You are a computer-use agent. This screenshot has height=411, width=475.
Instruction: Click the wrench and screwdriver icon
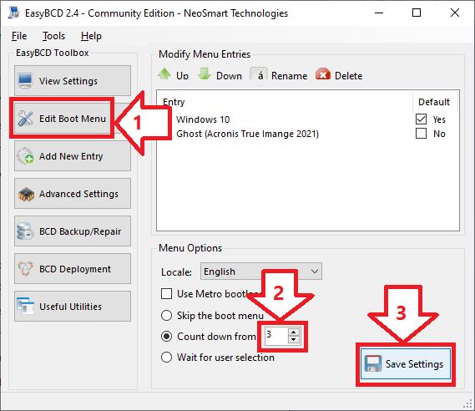(x=25, y=119)
